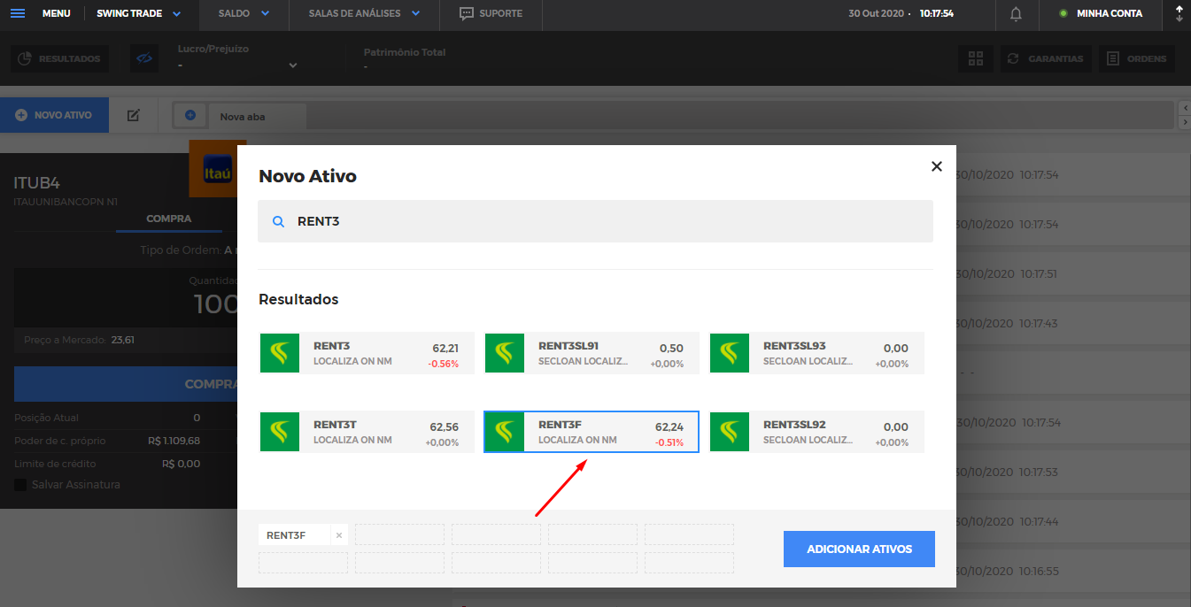This screenshot has height=607, width=1191.
Task: Open ORDENS list
Action: pos(1137,59)
